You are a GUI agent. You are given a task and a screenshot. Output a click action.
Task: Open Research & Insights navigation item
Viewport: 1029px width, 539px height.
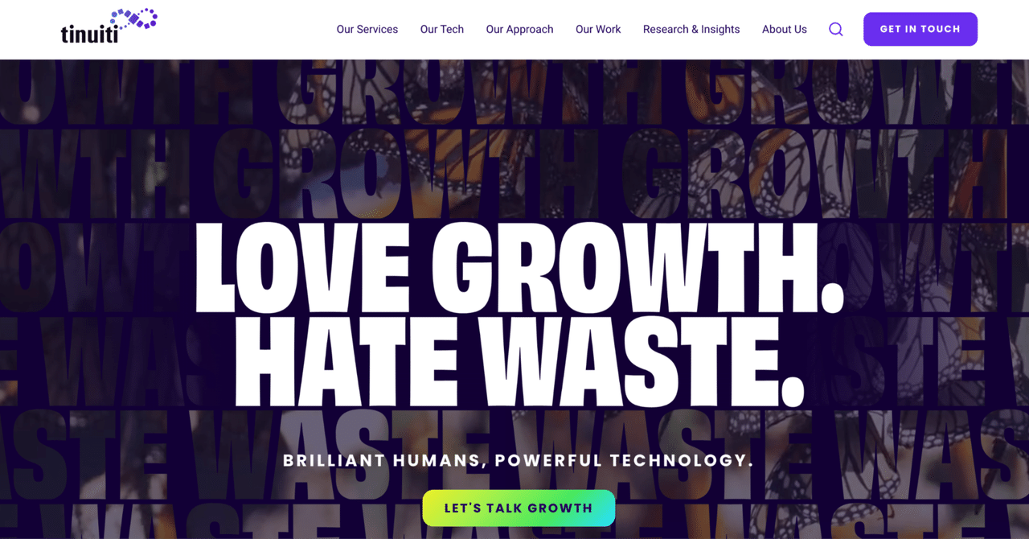click(x=691, y=29)
